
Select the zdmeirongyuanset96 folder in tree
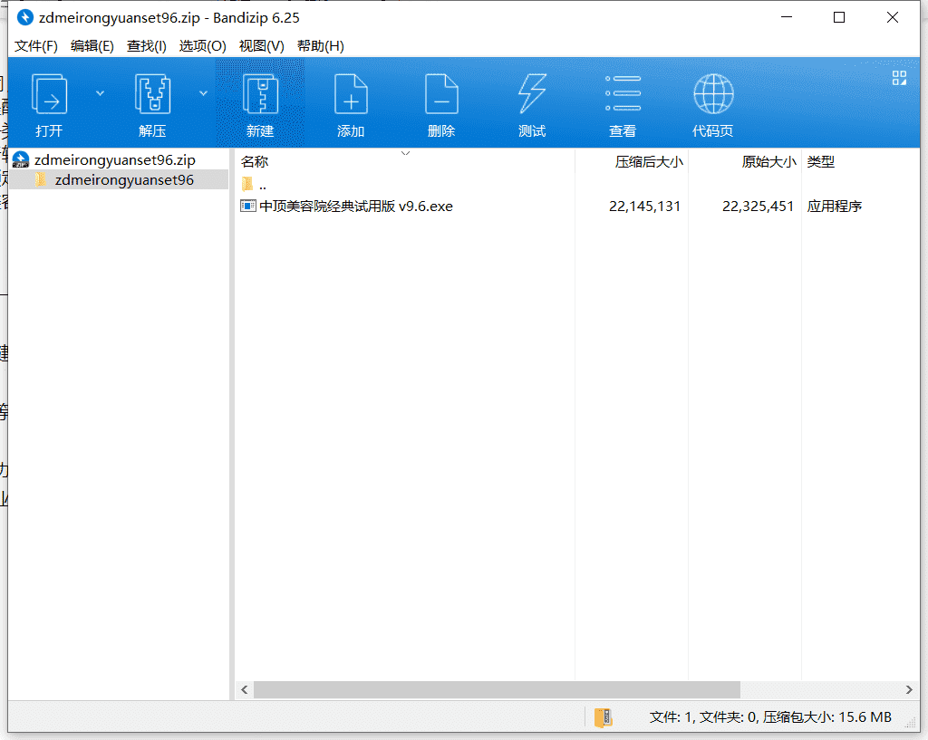tap(124, 180)
